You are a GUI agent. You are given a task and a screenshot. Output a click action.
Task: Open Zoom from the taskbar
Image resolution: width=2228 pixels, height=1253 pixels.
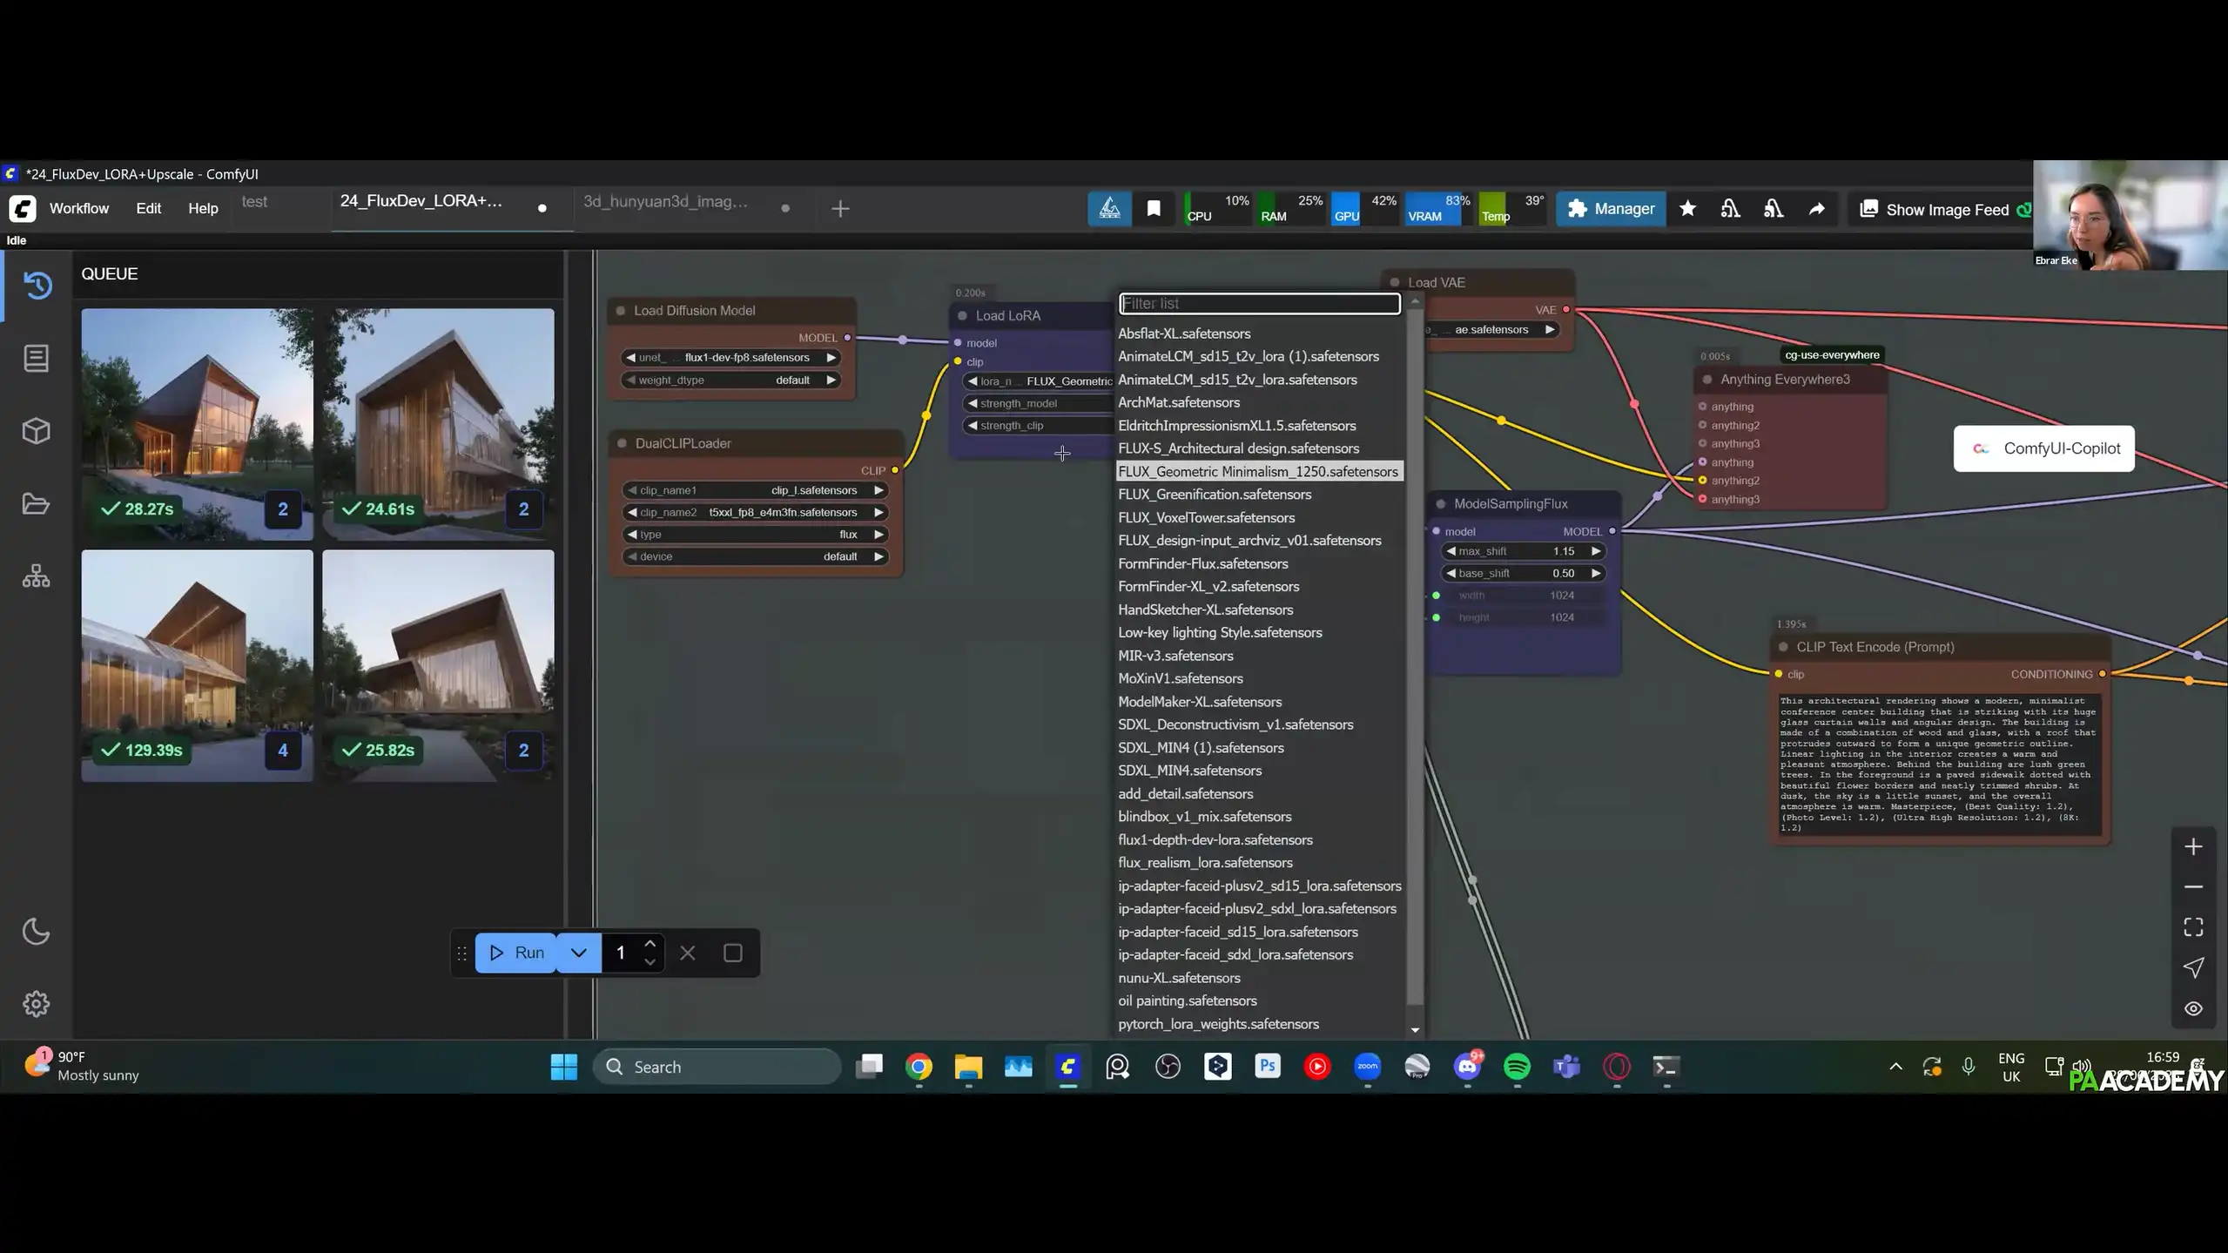tap(1368, 1068)
